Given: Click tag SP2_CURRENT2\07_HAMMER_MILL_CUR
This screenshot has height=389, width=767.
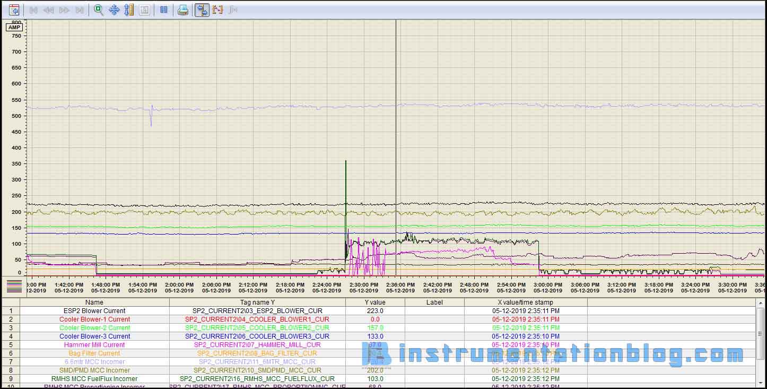Looking at the screenshot, I should tap(257, 345).
